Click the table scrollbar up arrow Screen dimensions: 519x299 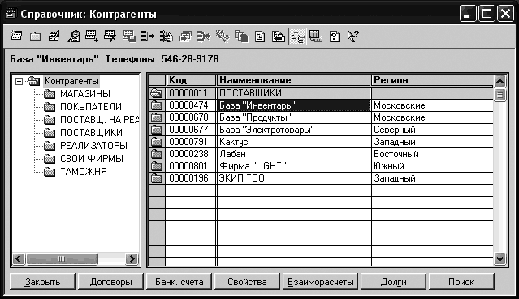pyautogui.click(x=500, y=81)
